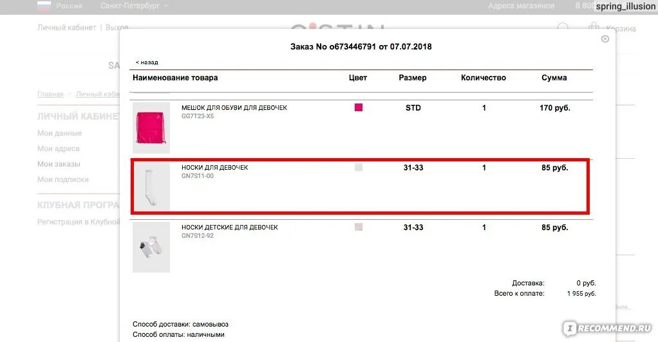Click the search magnifier icon
658x342 pixels.
click(563, 28)
